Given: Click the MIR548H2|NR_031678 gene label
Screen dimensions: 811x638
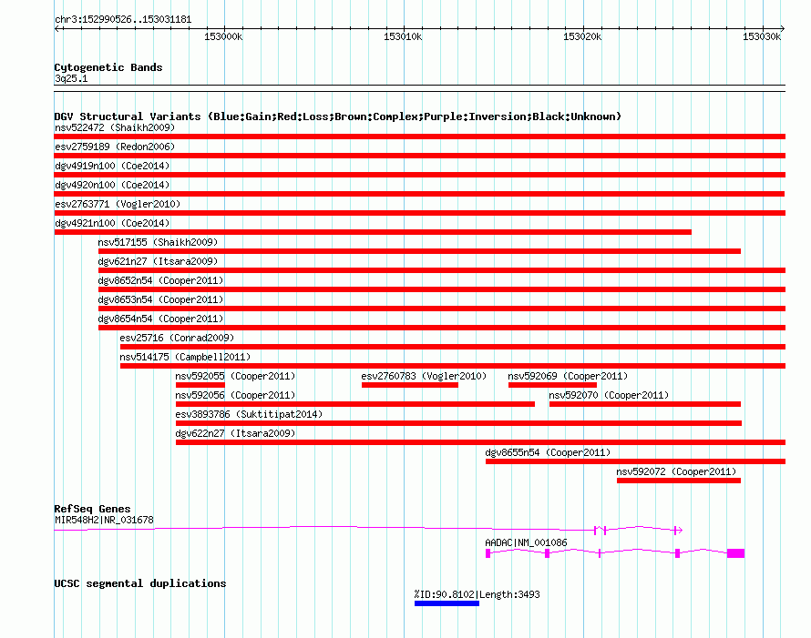Looking at the screenshot, I should [x=104, y=521].
